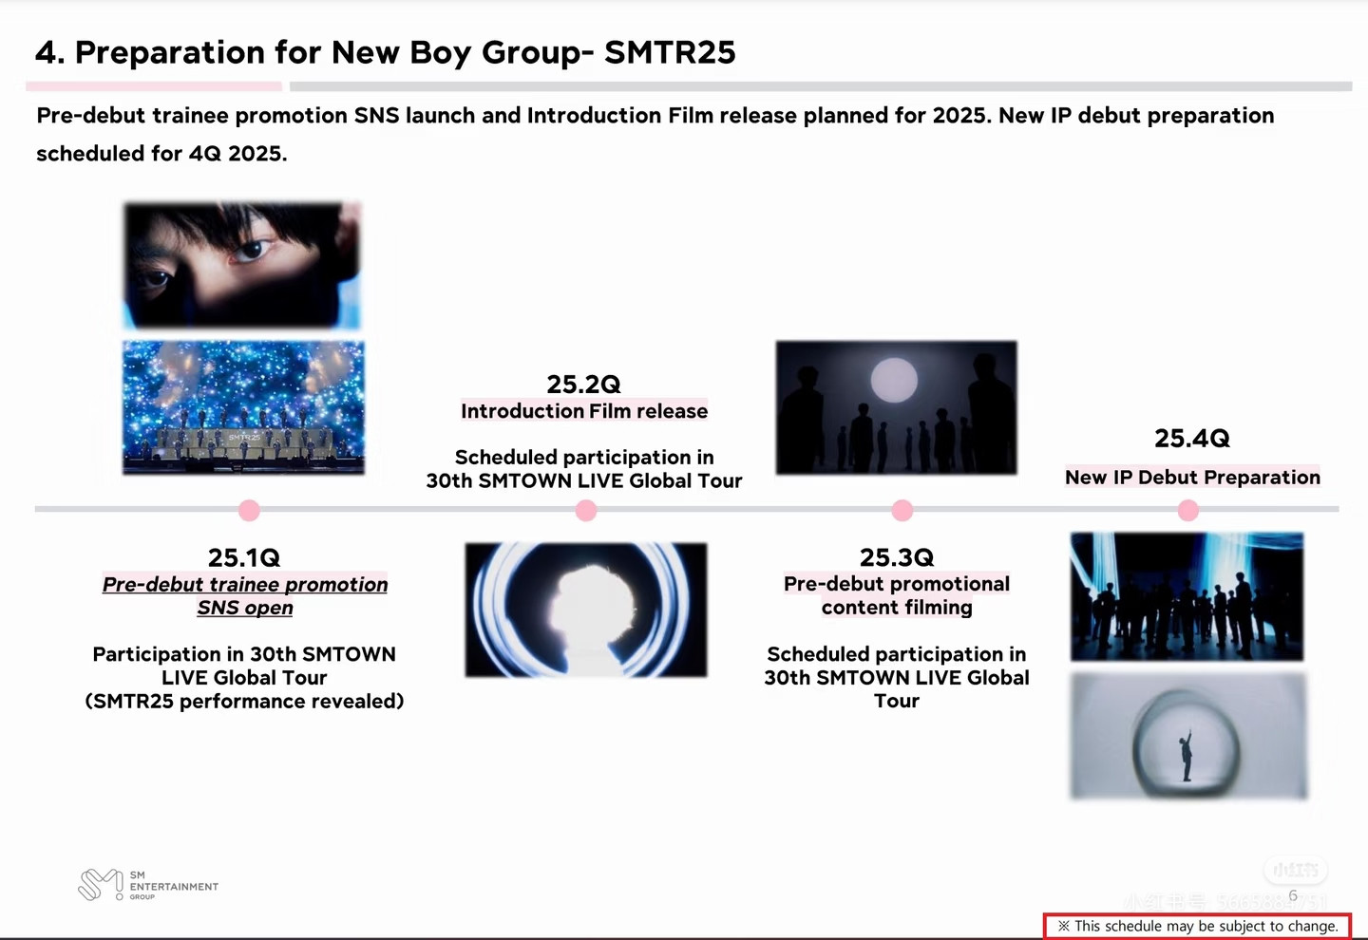Click the "25.3Q" quarter heading
Image resolution: width=1368 pixels, height=940 pixels.
click(x=897, y=557)
